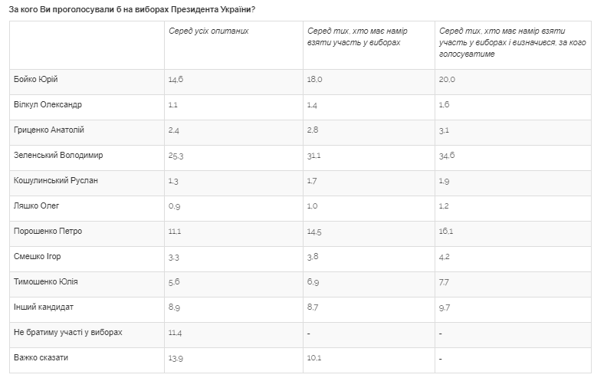Click the 'Зеленський Володимир' row label
This screenshot has height=378, width=594.
(x=58, y=155)
